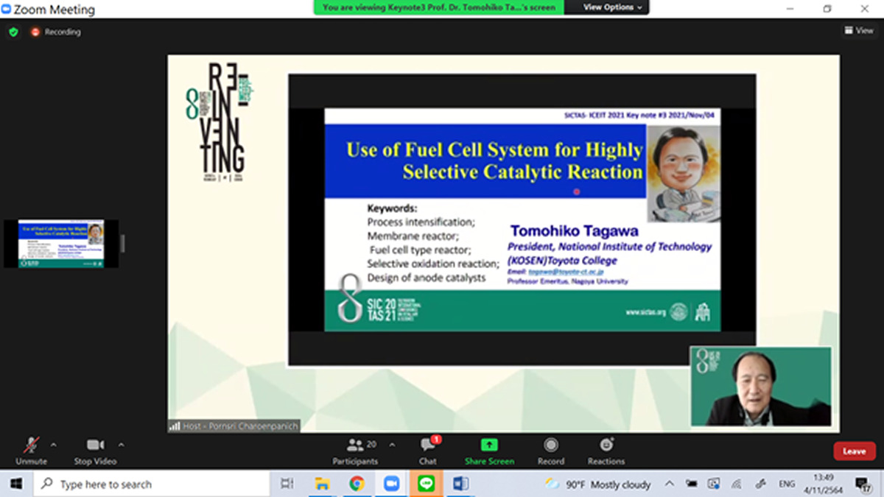Expand audio options arrow beside Unmute
The height and width of the screenshot is (497, 884).
pyautogui.click(x=53, y=445)
